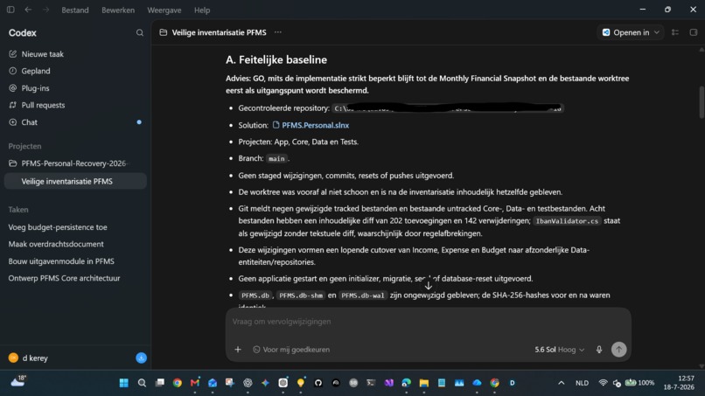Screen dimensions: 705x396
Task: Switch NLD keyboard language indicator
Action: point(582,383)
